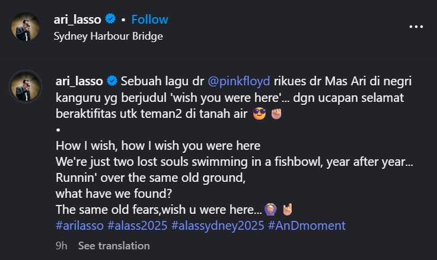This screenshot has width=437, height=260.
Task: Click the raised fist emoji
Action: tap(276, 113)
